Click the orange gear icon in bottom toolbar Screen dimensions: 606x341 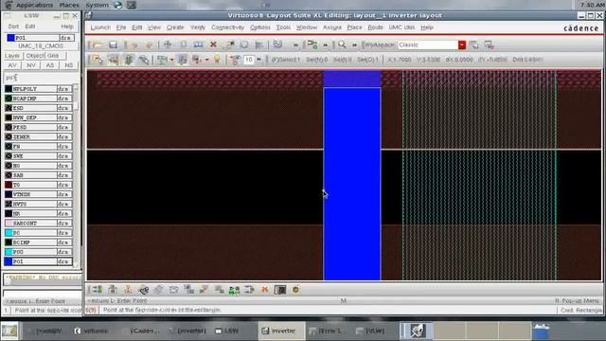click(295, 289)
